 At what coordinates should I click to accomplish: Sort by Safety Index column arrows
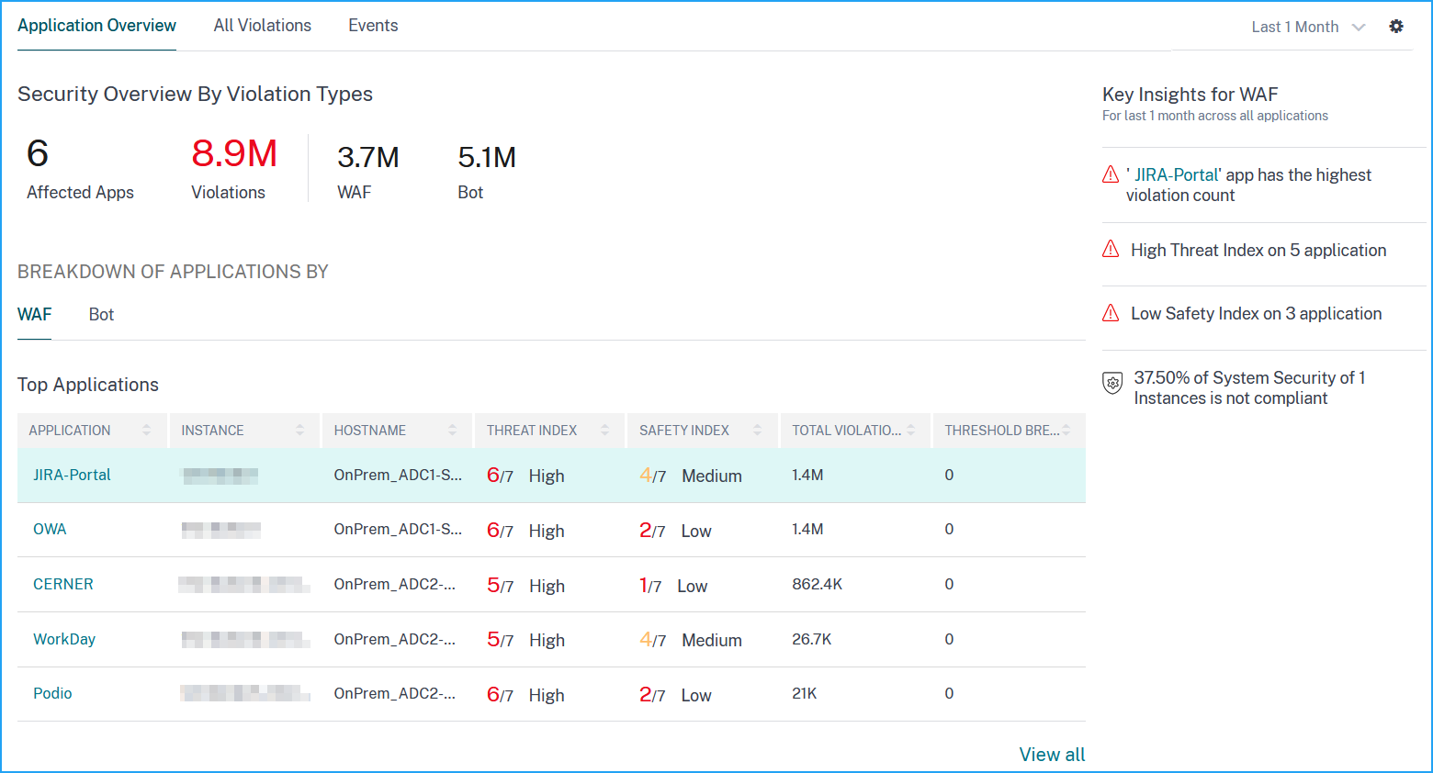tap(757, 430)
